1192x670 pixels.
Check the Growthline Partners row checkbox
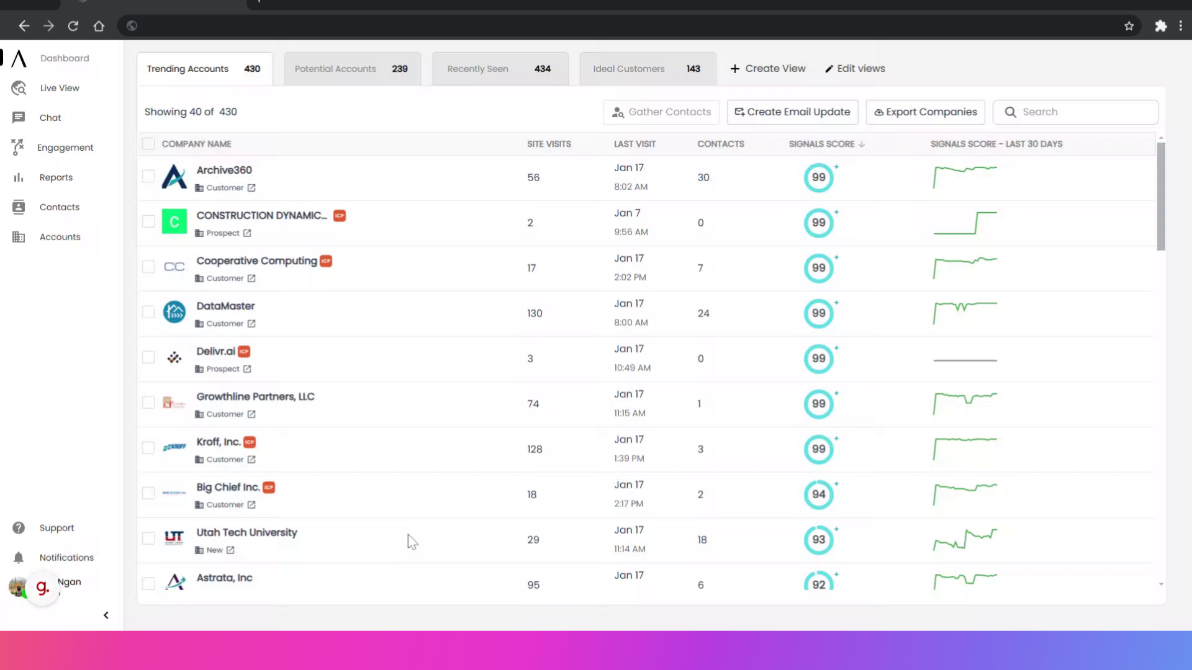(148, 403)
